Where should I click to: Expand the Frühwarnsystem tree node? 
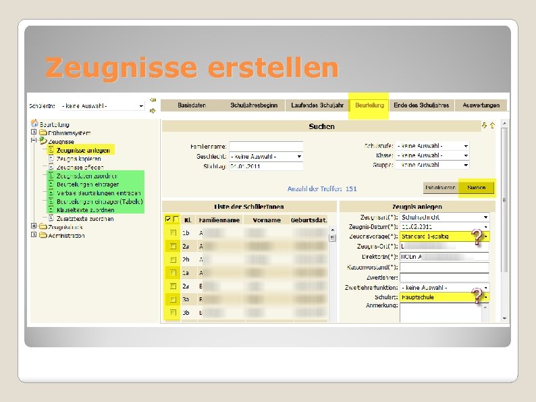click(34, 132)
